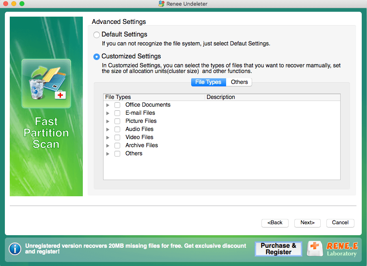367x266 pixels.
Task: Click the blue info icon
Action: point(15,249)
